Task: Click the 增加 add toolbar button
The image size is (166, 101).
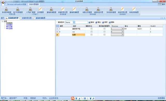Action: point(98,22)
